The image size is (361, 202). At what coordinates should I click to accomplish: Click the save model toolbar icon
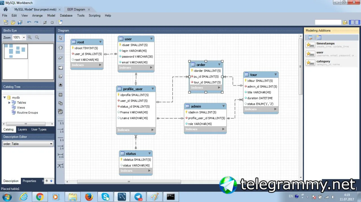coord(20,22)
